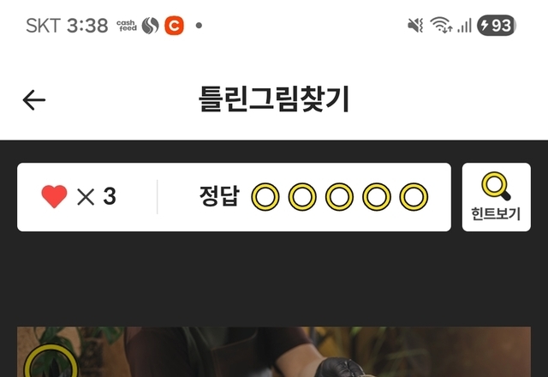Click the yellow-circled spot in the picture
This screenshot has height=377, width=548.
(51, 362)
